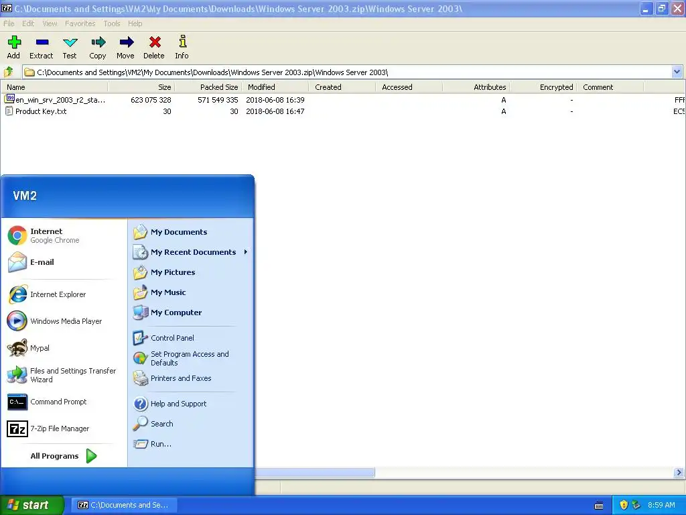Screen dimensions: 686x515
Task: Open the address path dropdown arrow
Action: pyautogui.click(x=677, y=72)
